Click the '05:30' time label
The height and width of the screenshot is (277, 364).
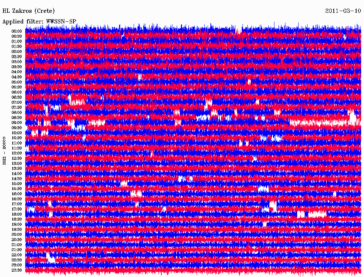tap(17, 87)
